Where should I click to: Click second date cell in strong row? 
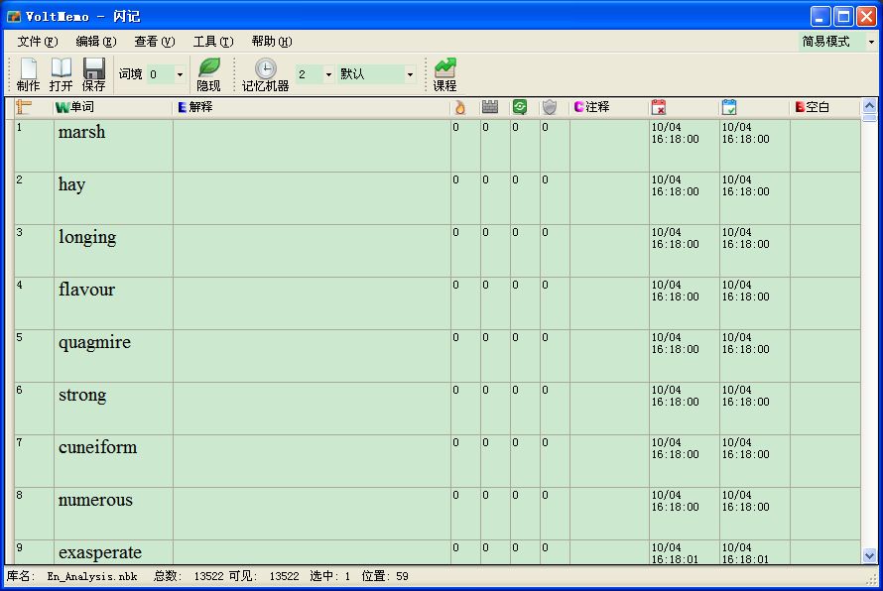point(755,409)
